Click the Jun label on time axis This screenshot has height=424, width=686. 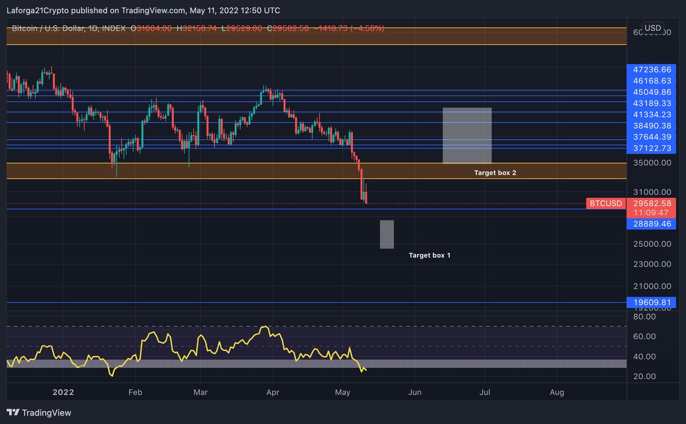point(415,393)
